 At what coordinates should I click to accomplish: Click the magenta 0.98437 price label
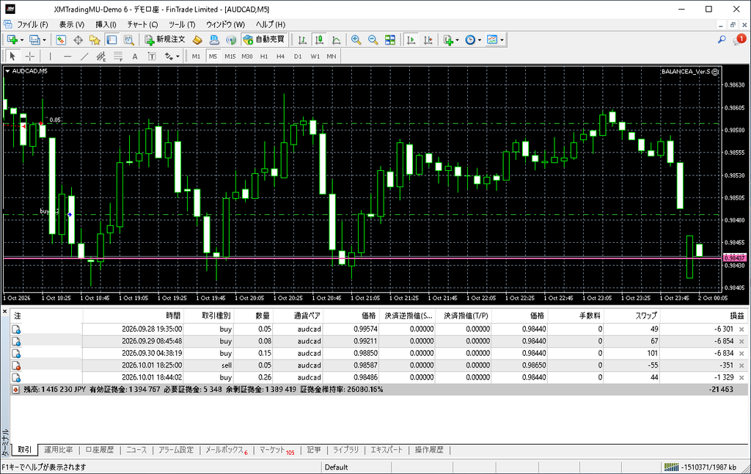pyautogui.click(x=734, y=258)
